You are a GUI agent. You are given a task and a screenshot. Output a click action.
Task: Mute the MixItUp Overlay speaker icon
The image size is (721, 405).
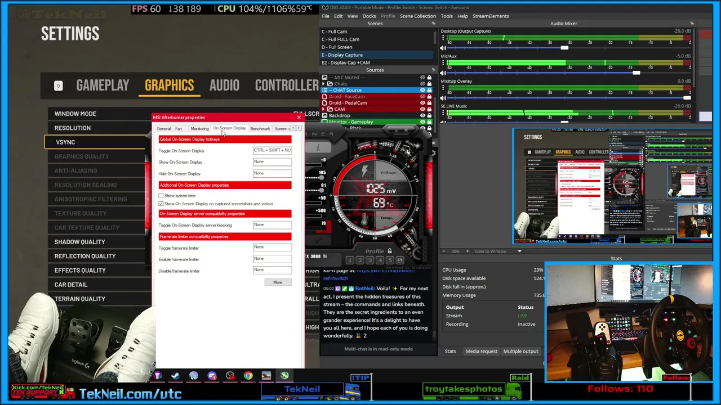coord(443,98)
